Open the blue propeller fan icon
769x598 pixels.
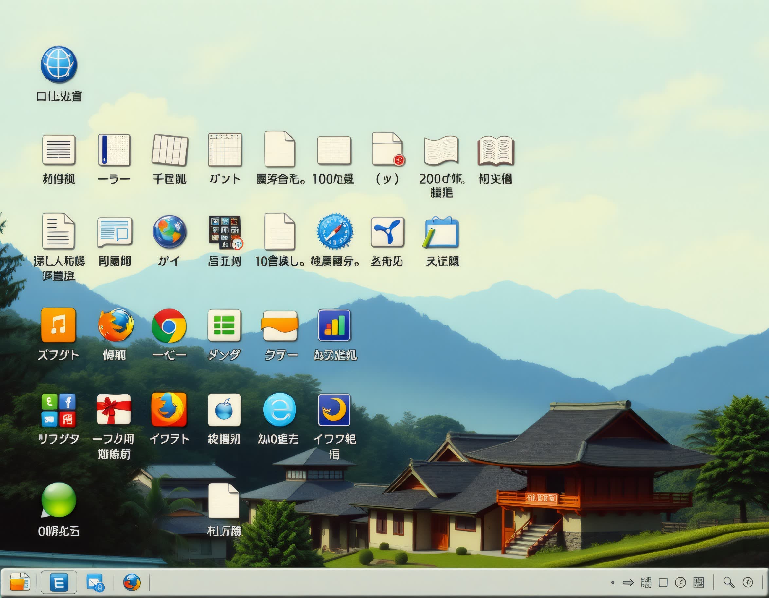387,232
